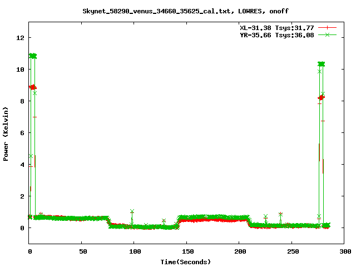Click the red XL legend line sample
Viewport: 356px width, 267px height.
point(327,28)
